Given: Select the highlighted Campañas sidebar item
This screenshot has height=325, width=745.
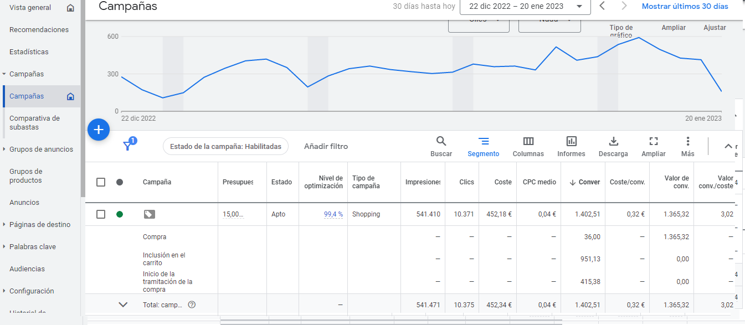Looking at the screenshot, I should coord(42,96).
